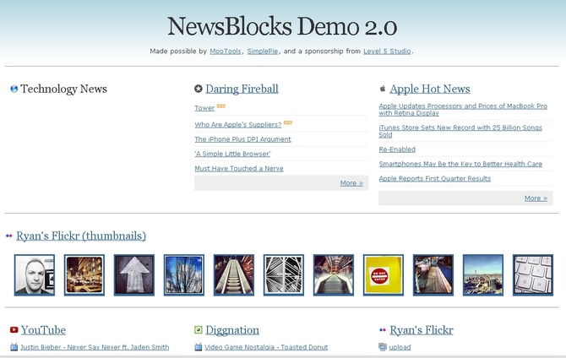Open the night street scene thumbnail
The height and width of the screenshot is (358, 566).
pyautogui.click(x=84, y=275)
